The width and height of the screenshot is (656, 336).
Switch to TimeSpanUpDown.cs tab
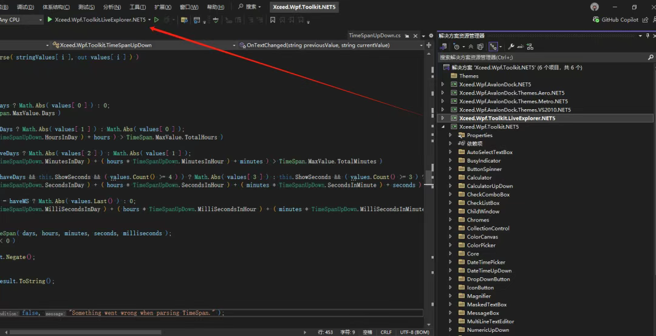coord(374,36)
